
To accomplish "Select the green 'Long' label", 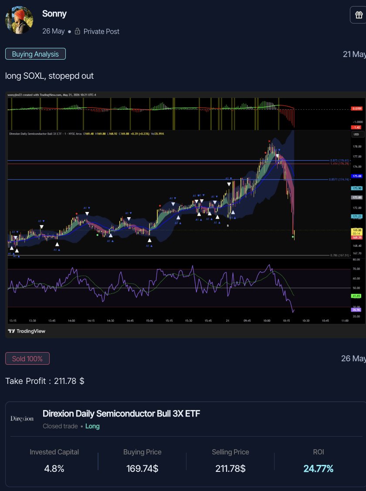I will click(92, 426).
